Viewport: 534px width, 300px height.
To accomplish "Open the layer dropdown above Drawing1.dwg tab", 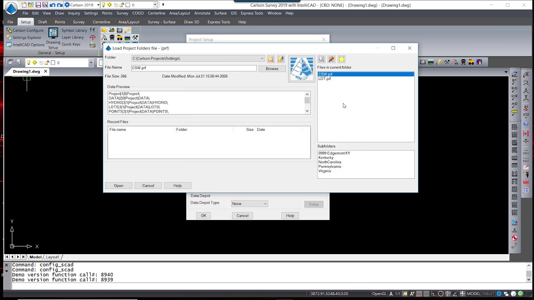I will (x=91, y=62).
